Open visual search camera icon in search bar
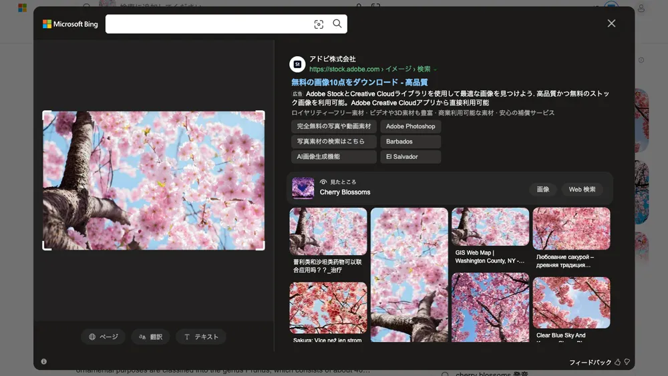This screenshot has width=668, height=376. coord(319,24)
